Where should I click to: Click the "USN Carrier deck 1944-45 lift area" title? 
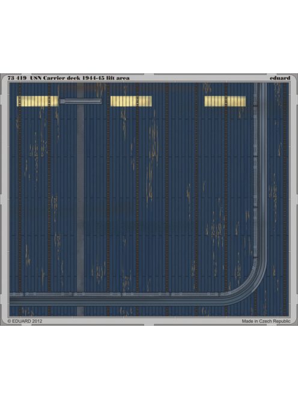80,78
